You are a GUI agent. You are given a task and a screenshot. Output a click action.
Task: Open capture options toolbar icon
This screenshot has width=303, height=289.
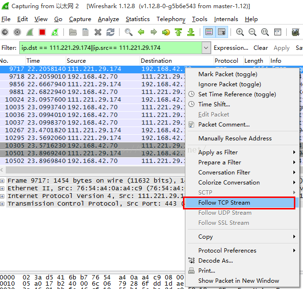tap(17, 32)
